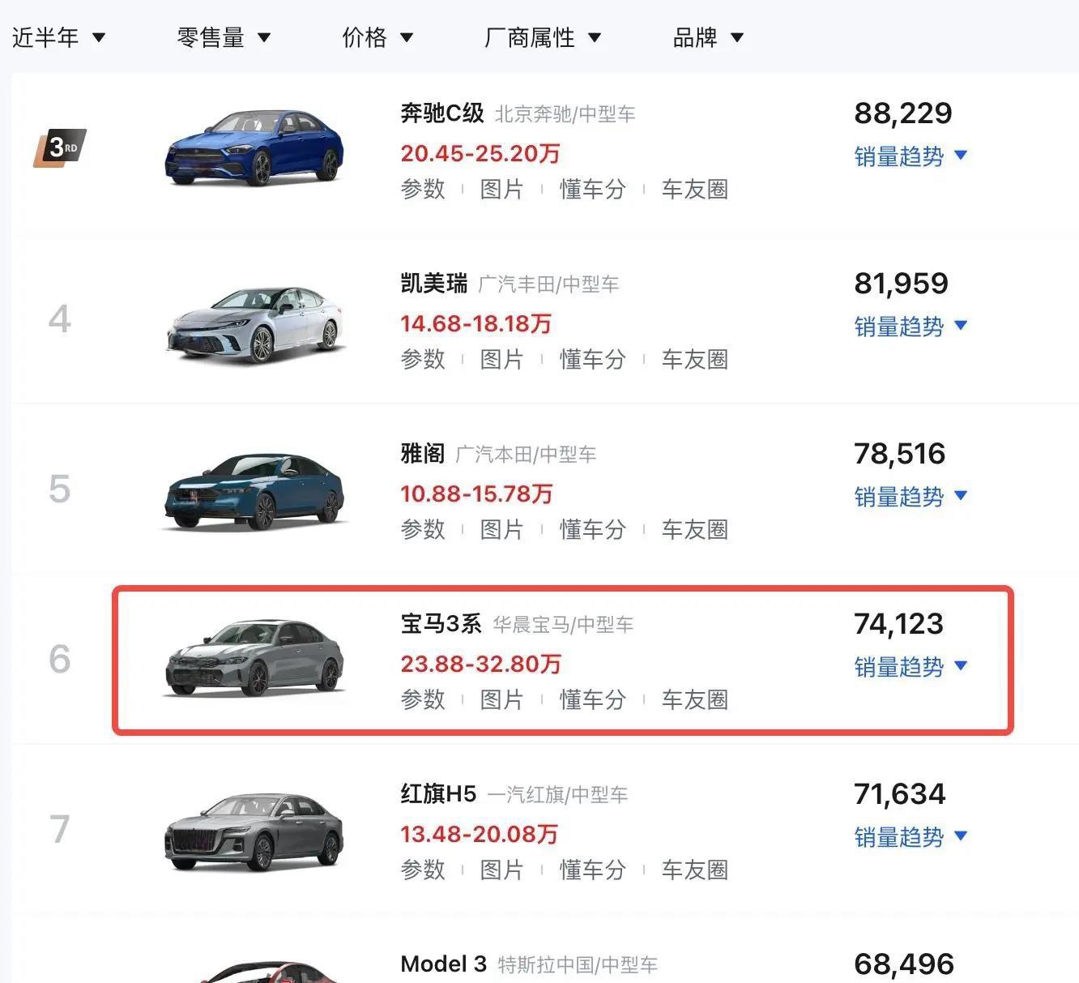
Task: Open 图片 link for 凯美瑞
Action: point(501,359)
